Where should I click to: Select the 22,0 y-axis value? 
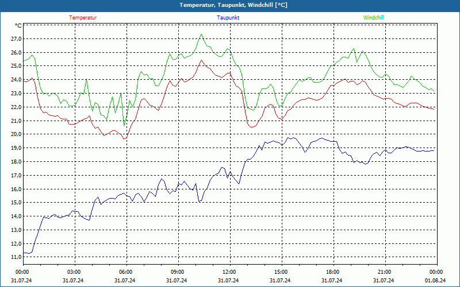[x=16, y=107]
